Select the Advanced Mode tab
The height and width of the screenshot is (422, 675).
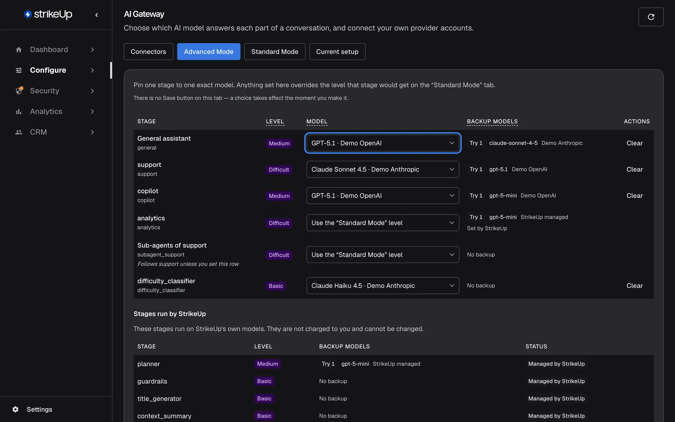(209, 52)
